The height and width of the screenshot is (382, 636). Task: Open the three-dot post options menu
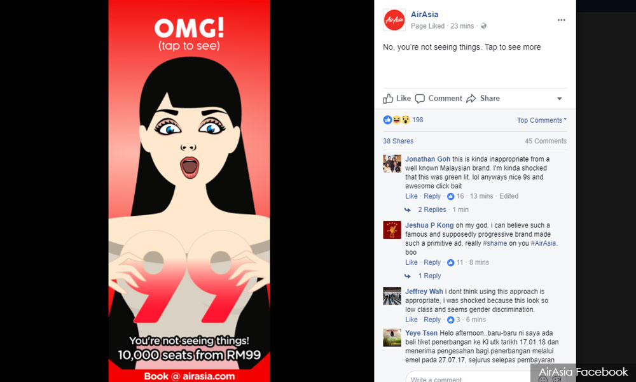561,20
